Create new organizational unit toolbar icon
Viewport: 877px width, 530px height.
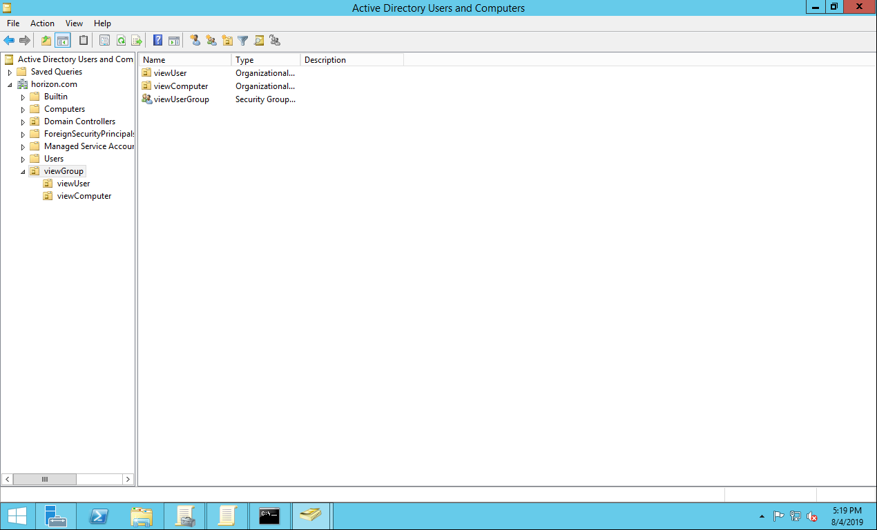pyautogui.click(x=227, y=41)
